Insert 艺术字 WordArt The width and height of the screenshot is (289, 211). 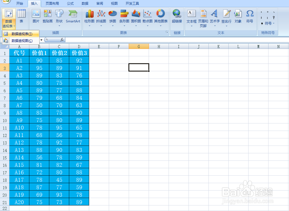tap(215, 18)
